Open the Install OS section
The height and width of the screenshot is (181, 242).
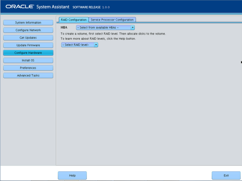[x=28, y=60]
